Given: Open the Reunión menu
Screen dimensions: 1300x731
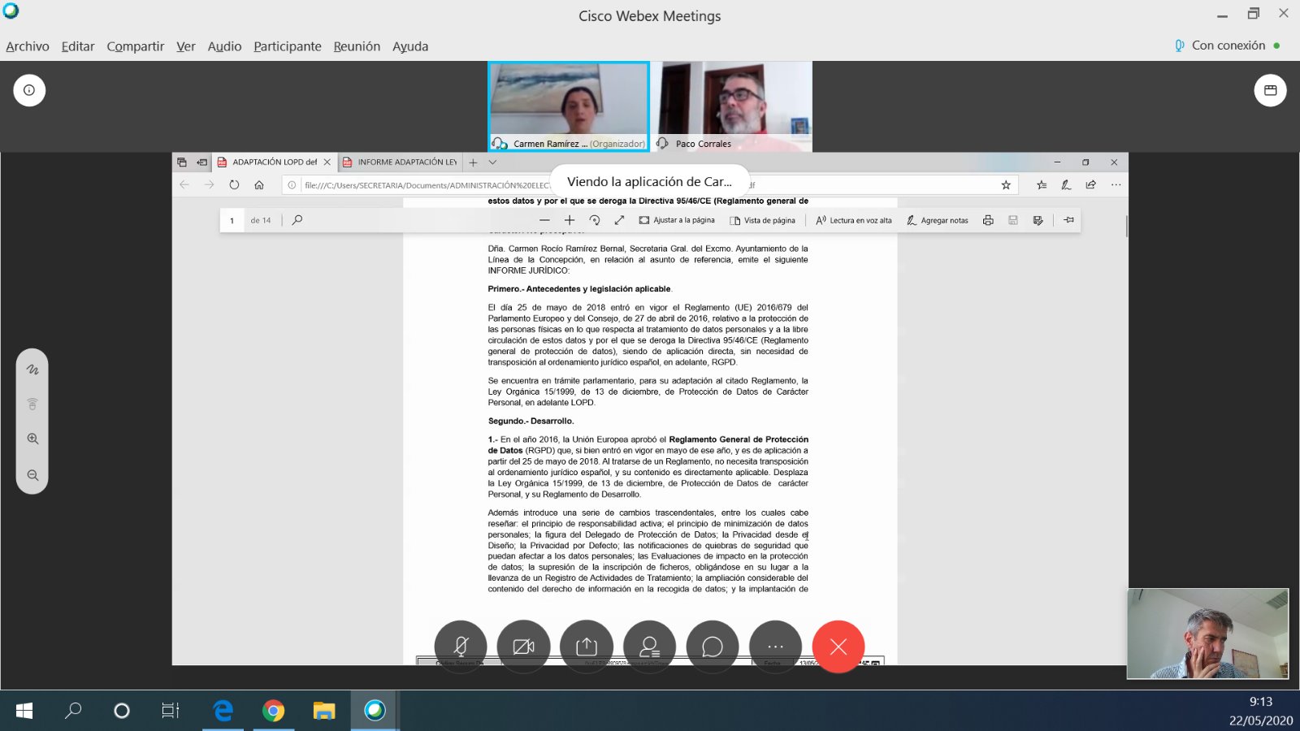Looking at the screenshot, I should 356,46.
